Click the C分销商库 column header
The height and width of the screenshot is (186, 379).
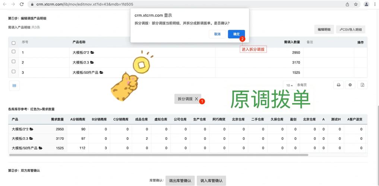(121, 119)
